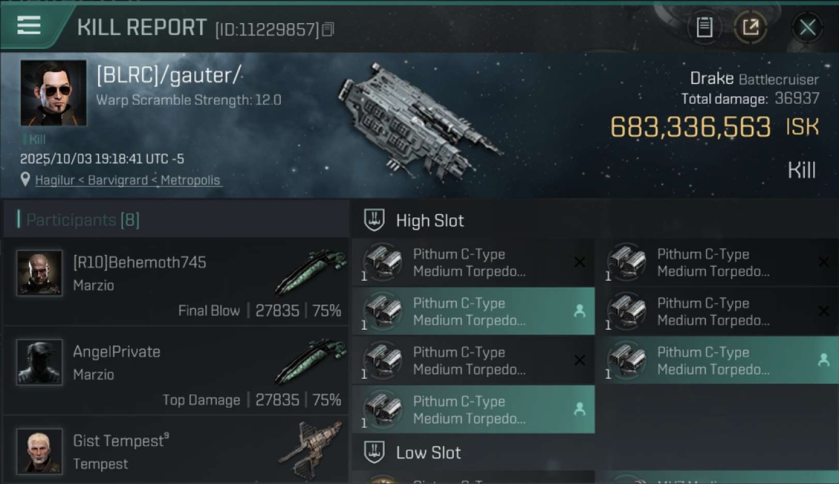Copy the kill report ID

point(328,30)
